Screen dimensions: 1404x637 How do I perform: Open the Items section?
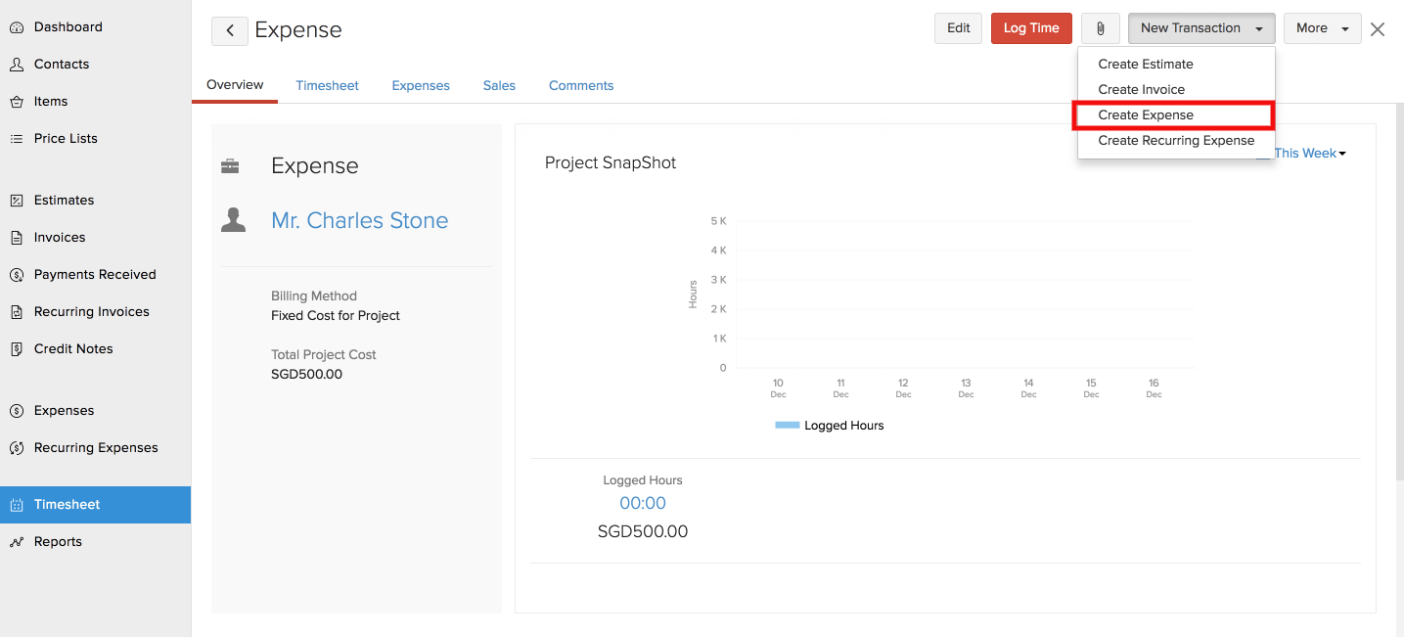(x=50, y=101)
